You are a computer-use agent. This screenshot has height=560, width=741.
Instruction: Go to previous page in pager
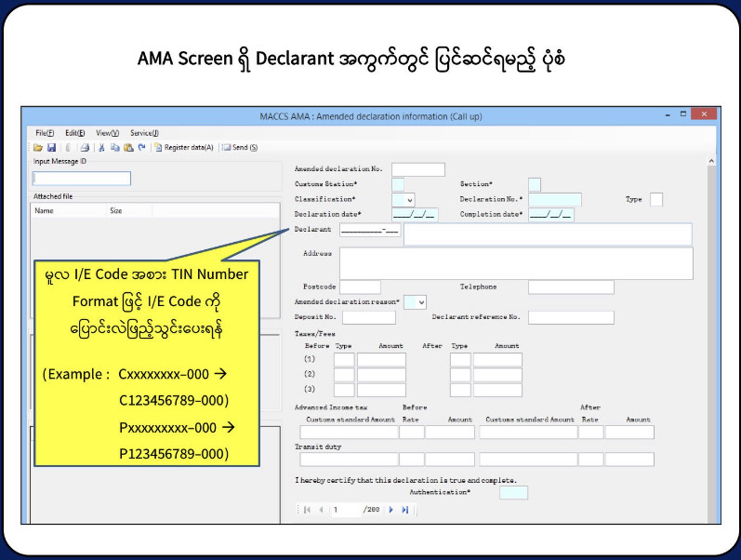click(x=322, y=510)
